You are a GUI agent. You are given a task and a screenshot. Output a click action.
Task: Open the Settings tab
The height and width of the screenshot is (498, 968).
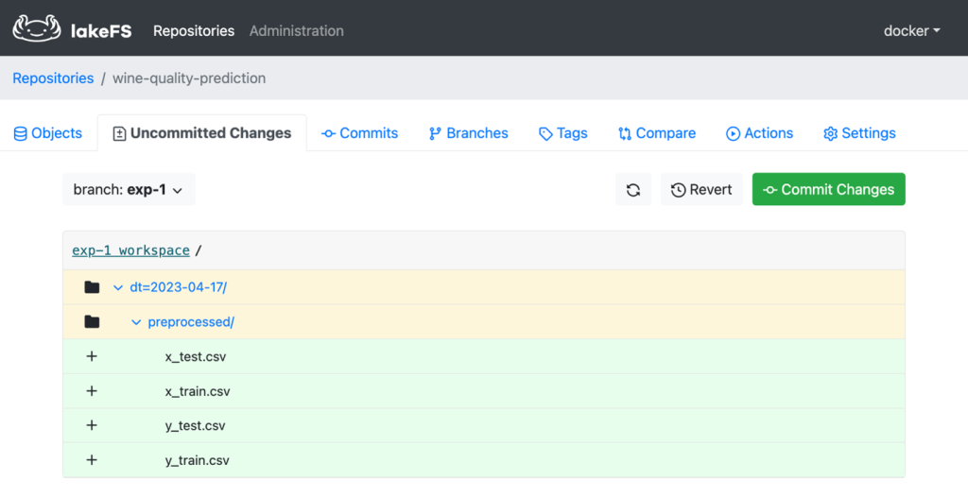pos(859,133)
